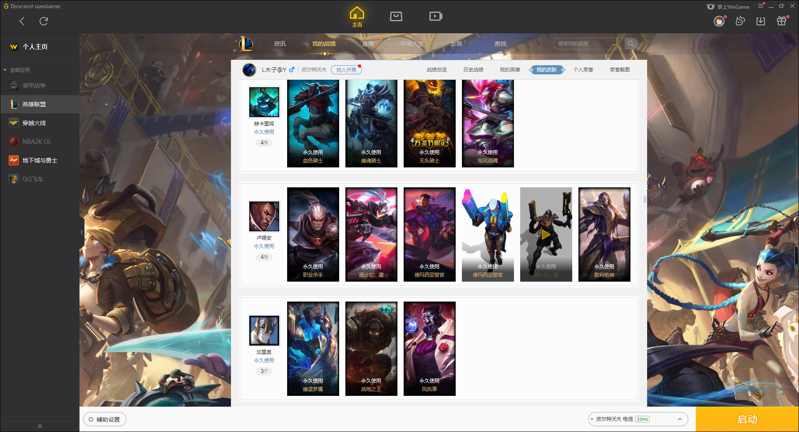Viewport: 799px width, 432px height.
Task: Click the friends chat icon beside avatar
Action: pyautogui.click(x=740, y=21)
